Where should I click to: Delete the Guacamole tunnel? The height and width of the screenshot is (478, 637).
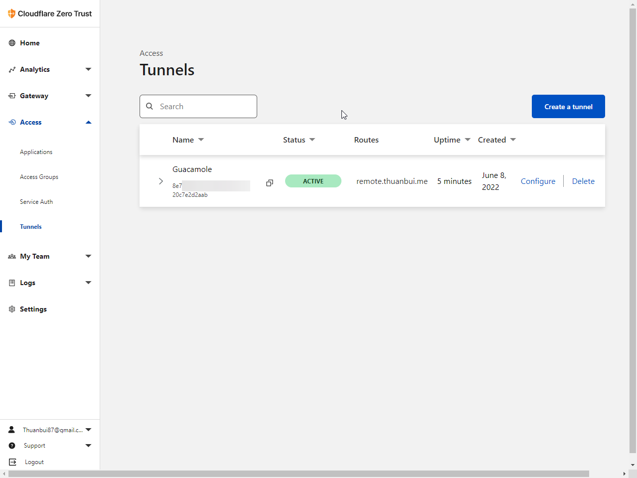coord(583,181)
